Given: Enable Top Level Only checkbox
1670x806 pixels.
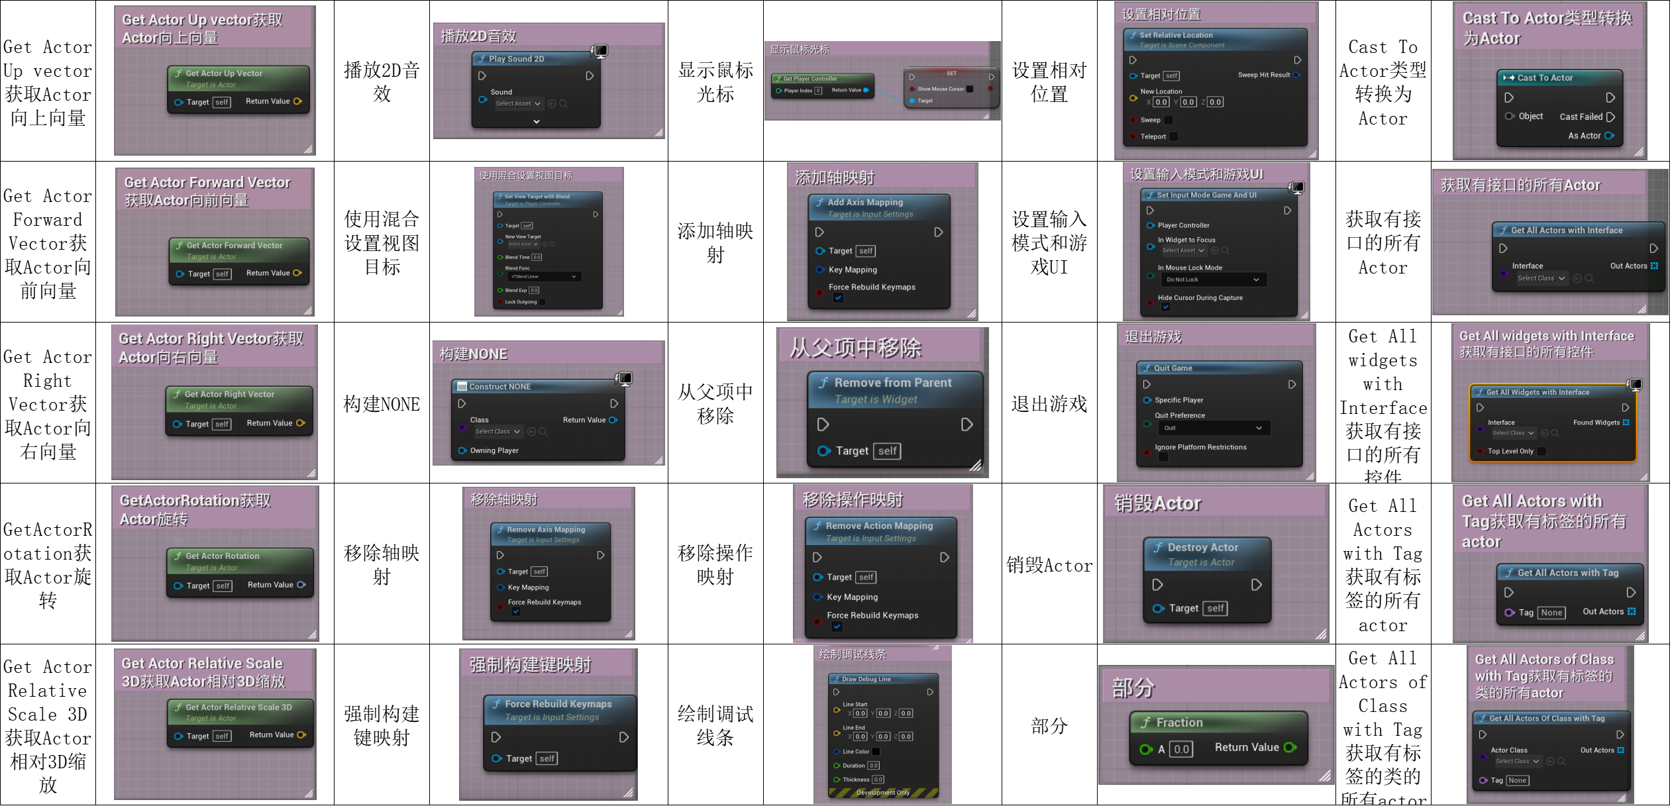Looking at the screenshot, I should pyautogui.click(x=1541, y=452).
